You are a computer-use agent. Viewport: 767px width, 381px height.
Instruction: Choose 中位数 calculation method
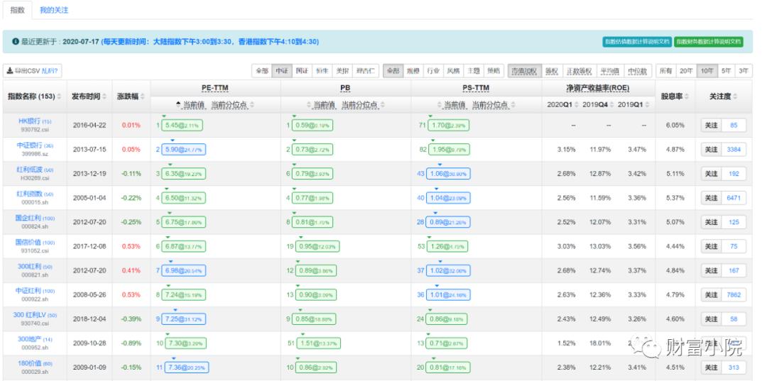click(637, 71)
